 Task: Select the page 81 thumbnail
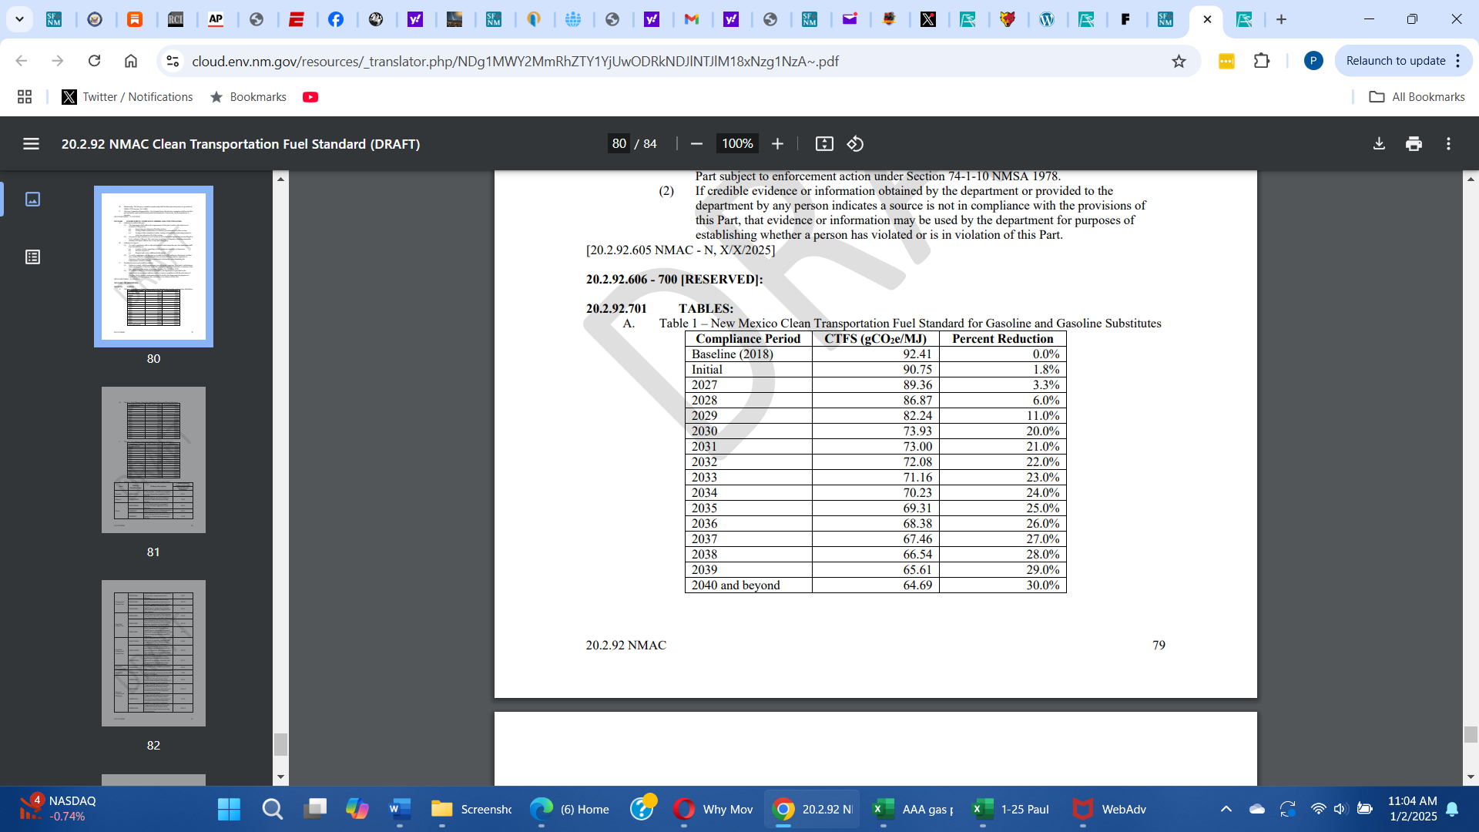coord(153,460)
